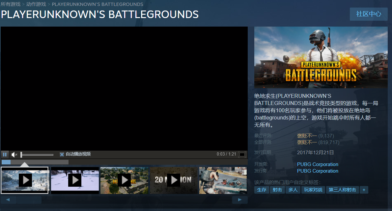Click the left arrow of thumbnail strip
The image size is (392, 211).
click(x=8, y=200)
